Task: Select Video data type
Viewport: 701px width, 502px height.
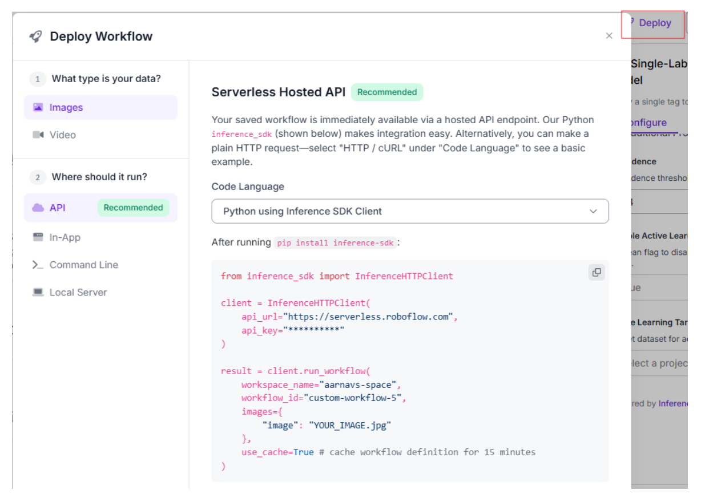Action: (x=100, y=135)
